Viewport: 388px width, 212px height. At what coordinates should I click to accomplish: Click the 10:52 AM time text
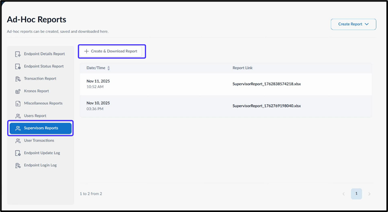coord(95,87)
